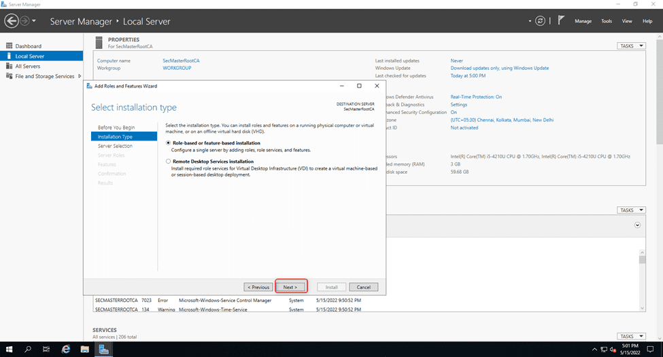Click the Previous button in wizard
This screenshot has width=663, height=357.
click(258, 287)
